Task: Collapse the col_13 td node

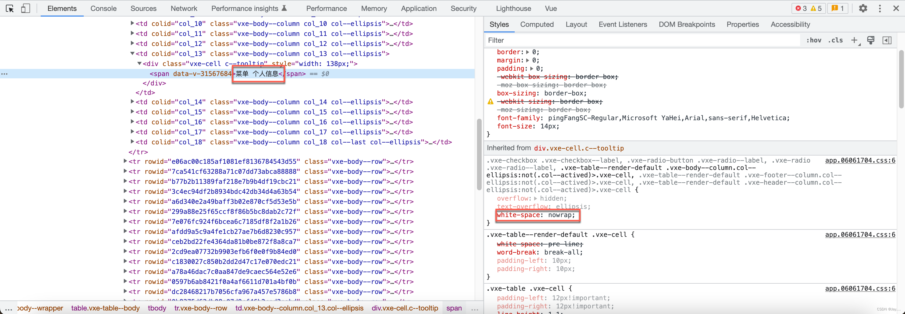Action: [132, 53]
